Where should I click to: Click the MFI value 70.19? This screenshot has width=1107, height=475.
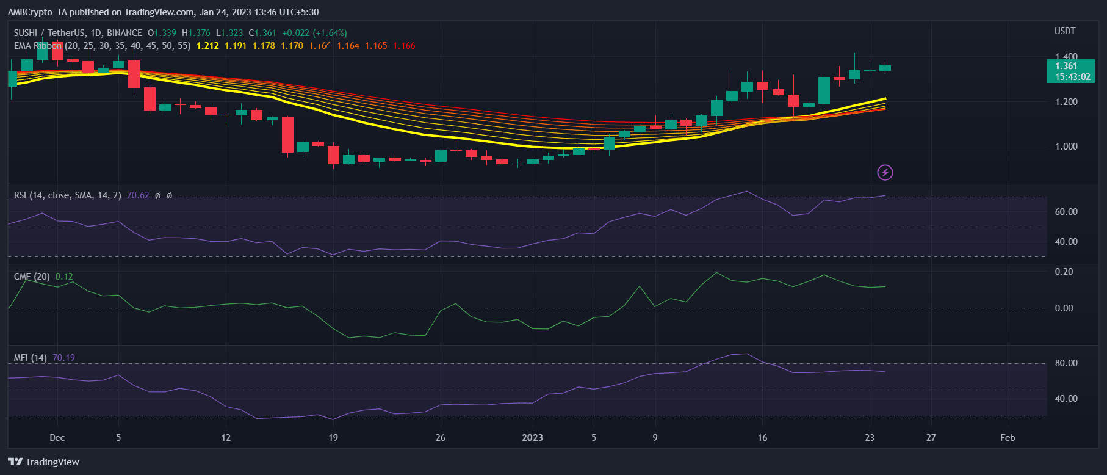[x=64, y=358]
